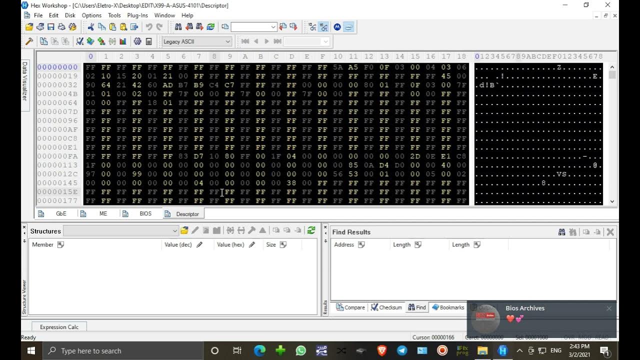Click the Checksum checkmark toolbar icon
The height and width of the screenshot is (360, 640).
click(79, 41)
